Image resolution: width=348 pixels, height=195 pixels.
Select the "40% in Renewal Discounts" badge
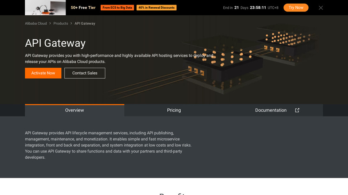tap(157, 7)
